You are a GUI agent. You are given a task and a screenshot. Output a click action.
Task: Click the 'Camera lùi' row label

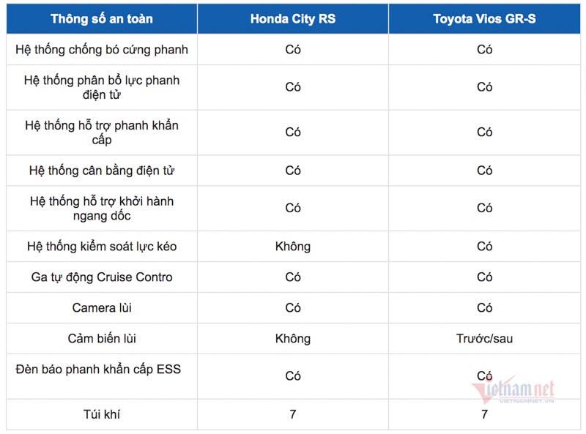(x=102, y=308)
